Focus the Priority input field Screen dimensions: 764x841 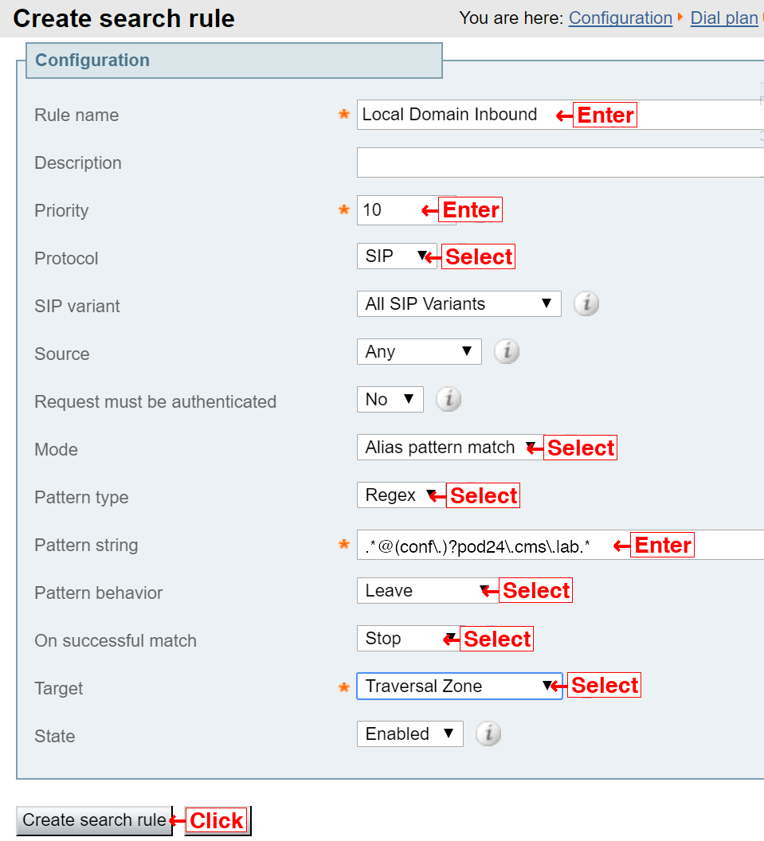(406, 210)
